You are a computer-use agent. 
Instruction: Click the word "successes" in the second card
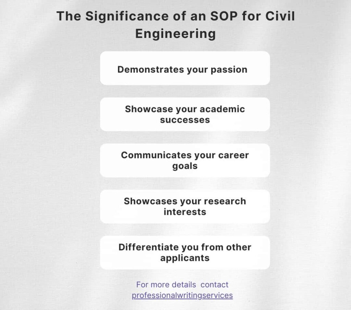[x=185, y=120]
